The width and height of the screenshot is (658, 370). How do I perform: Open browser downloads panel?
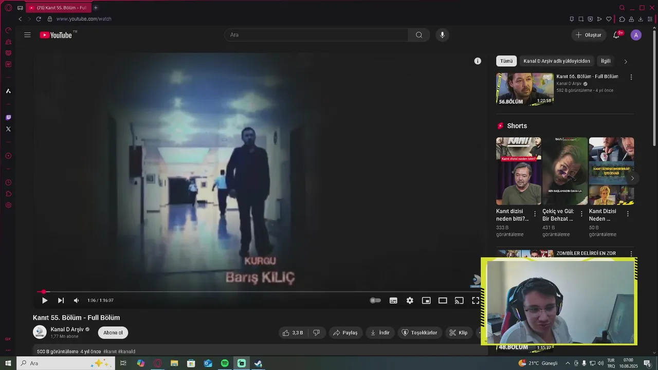(x=641, y=19)
